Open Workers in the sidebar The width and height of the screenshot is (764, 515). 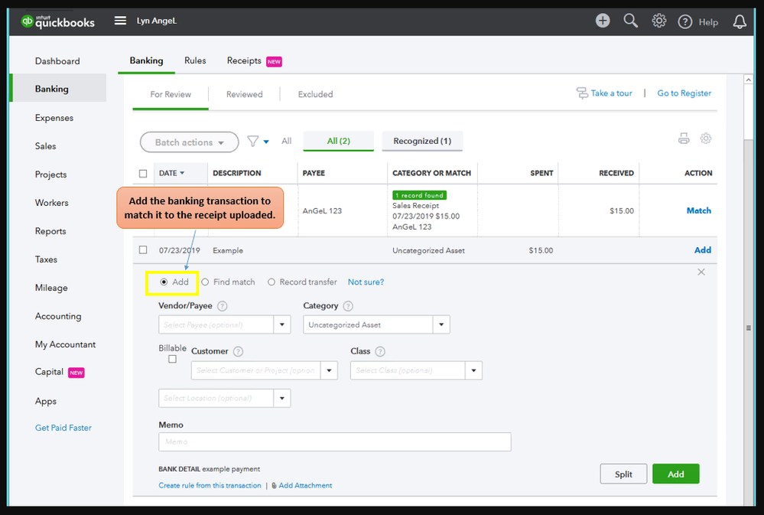(x=52, y=202)
